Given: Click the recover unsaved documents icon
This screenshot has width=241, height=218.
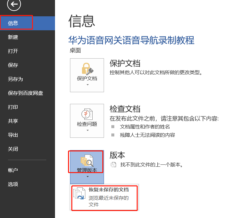Looking at the screenshot, I should [x=79, y=193].
